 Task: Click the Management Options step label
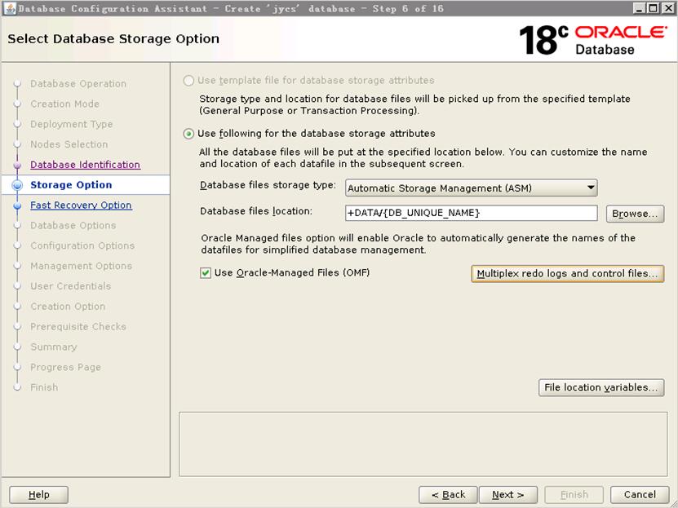(81, 266)
